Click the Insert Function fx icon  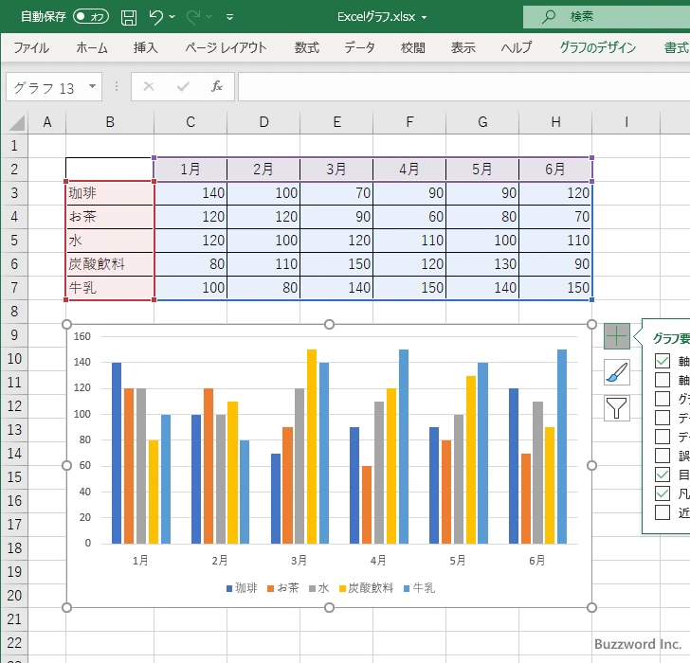pyautogui.click(x=217, y=86)
